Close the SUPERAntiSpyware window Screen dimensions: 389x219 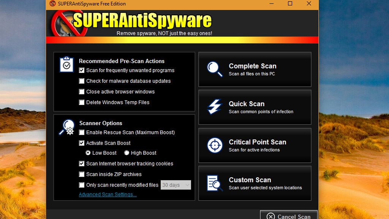(309, 3)
